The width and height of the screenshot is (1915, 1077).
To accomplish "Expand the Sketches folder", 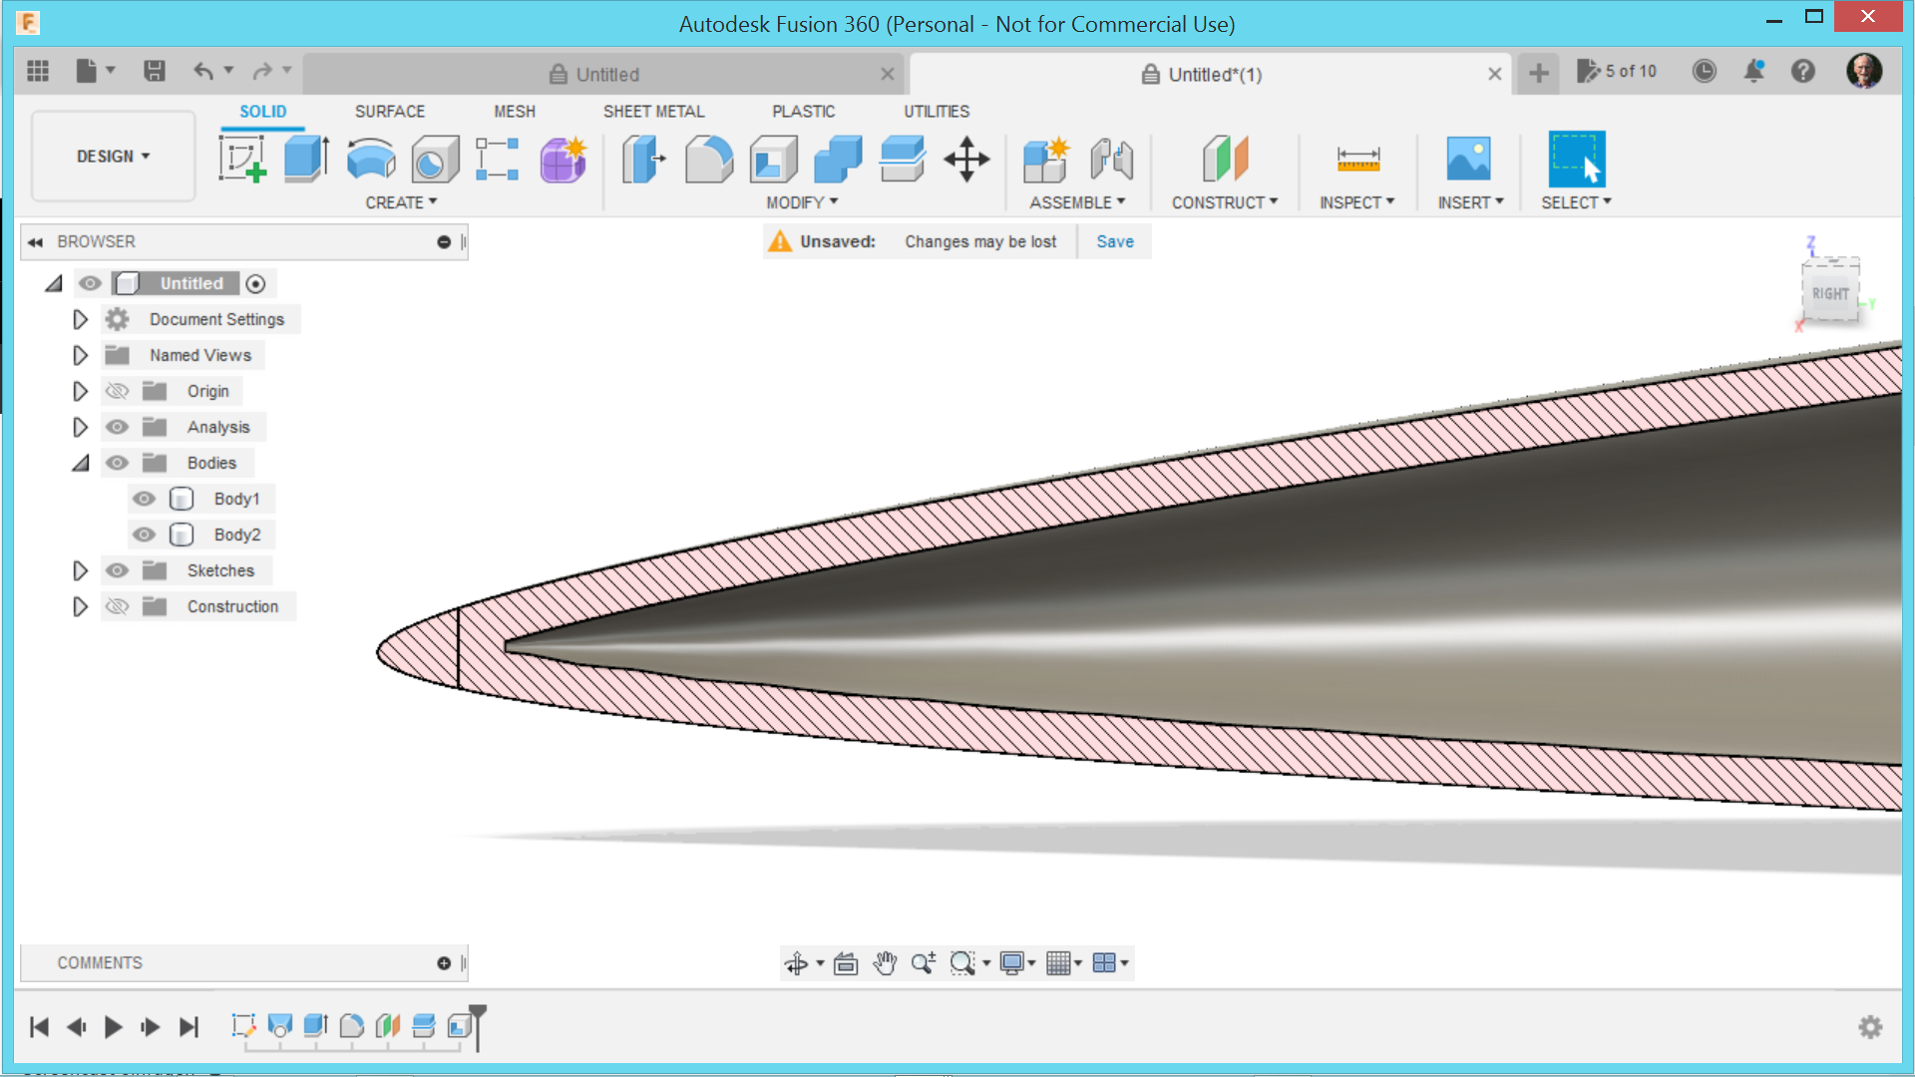I will (80, 570).
